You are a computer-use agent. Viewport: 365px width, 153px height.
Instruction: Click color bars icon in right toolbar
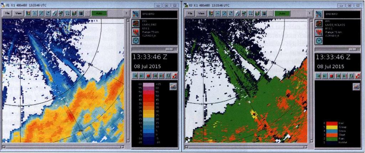click(x=211, y=14)
